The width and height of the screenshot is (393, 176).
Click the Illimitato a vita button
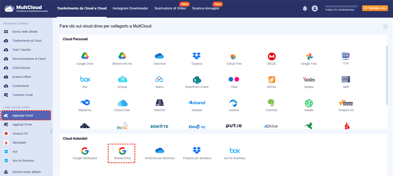[375, 8]
